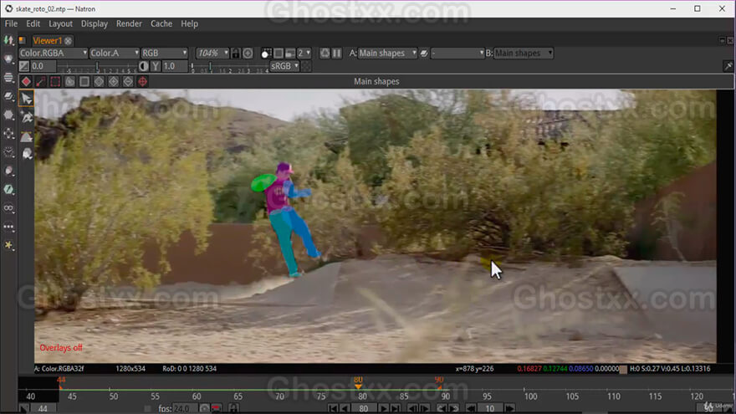Open the Image nodes toolbutton with arrows
The image size is (736, 414).
click(8, 40)
